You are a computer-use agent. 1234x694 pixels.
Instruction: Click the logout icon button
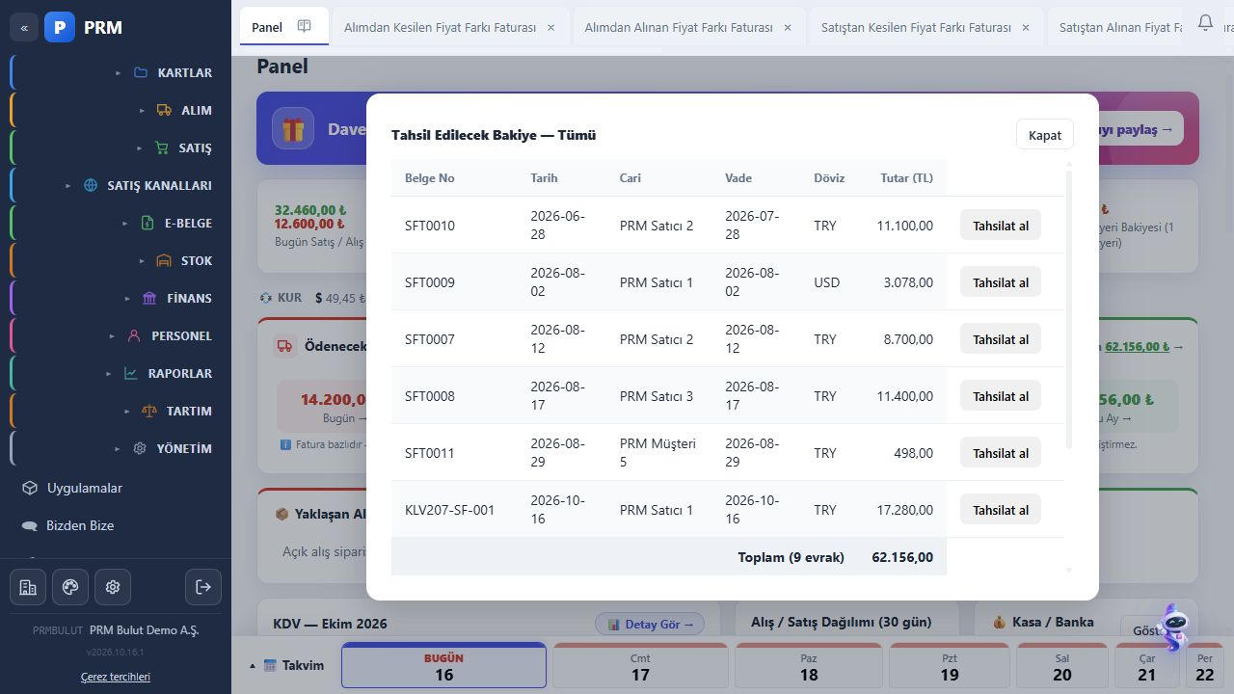[x=202, y=587]
